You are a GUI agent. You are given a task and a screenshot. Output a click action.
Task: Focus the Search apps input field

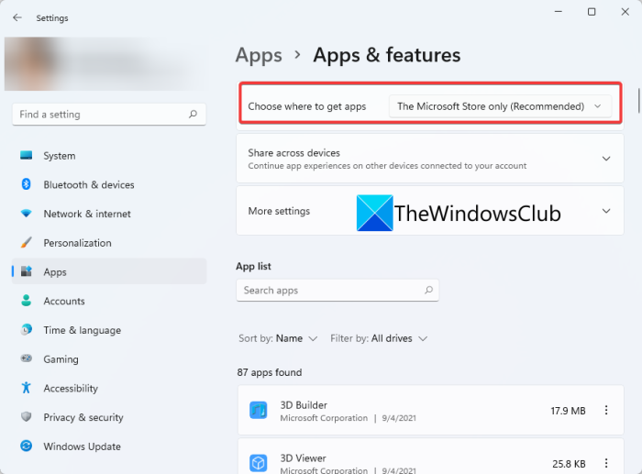coord(338,291)
